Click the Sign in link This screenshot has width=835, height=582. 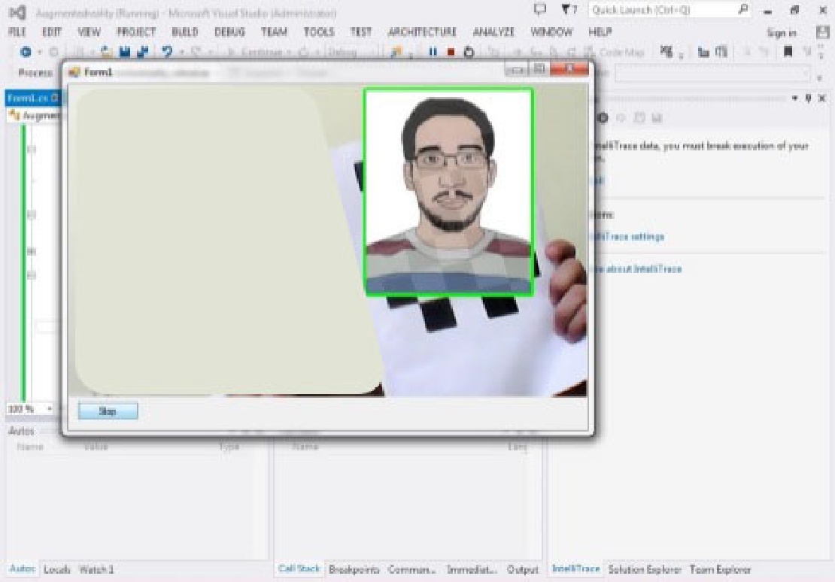pyautogui.click(x=782, y=33)
